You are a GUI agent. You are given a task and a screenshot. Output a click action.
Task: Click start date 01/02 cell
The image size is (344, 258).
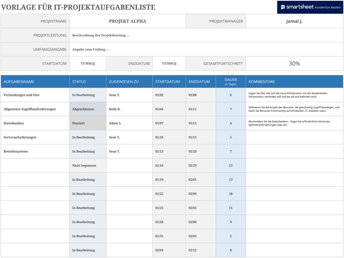(169, 95)
